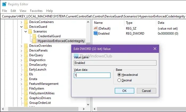Click the CredentialGuard folder icon
Viewport: 186px width, 112px height.
point(34,36)
